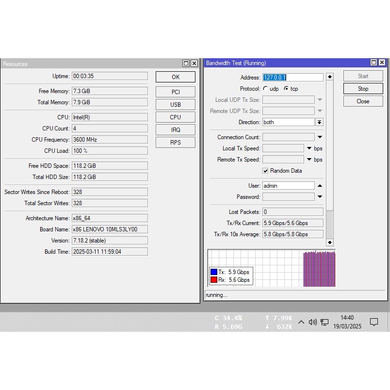Stop the running bandwidth test
This screenshot has height=390, width=390.
click(363, 89)
